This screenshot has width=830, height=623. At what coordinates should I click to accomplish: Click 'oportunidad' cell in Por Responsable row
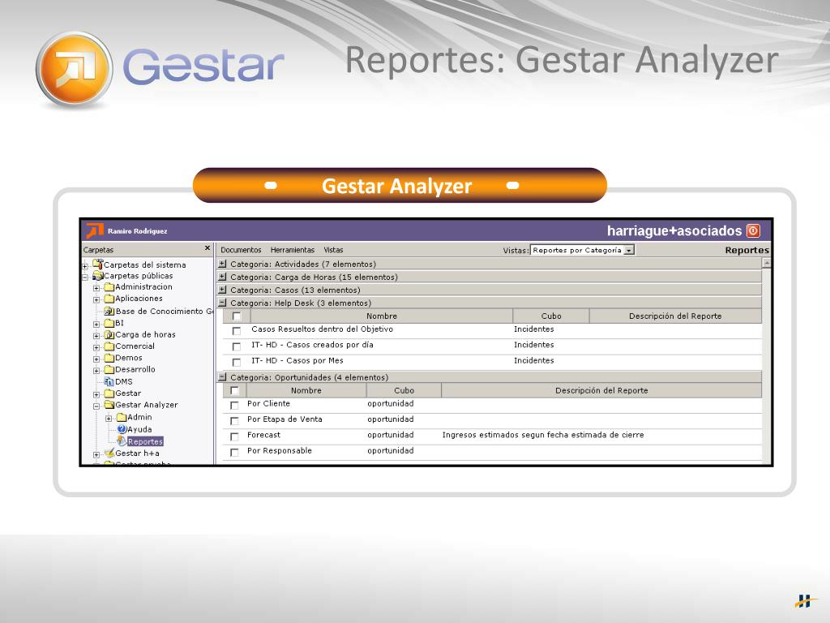coord(390,451)
